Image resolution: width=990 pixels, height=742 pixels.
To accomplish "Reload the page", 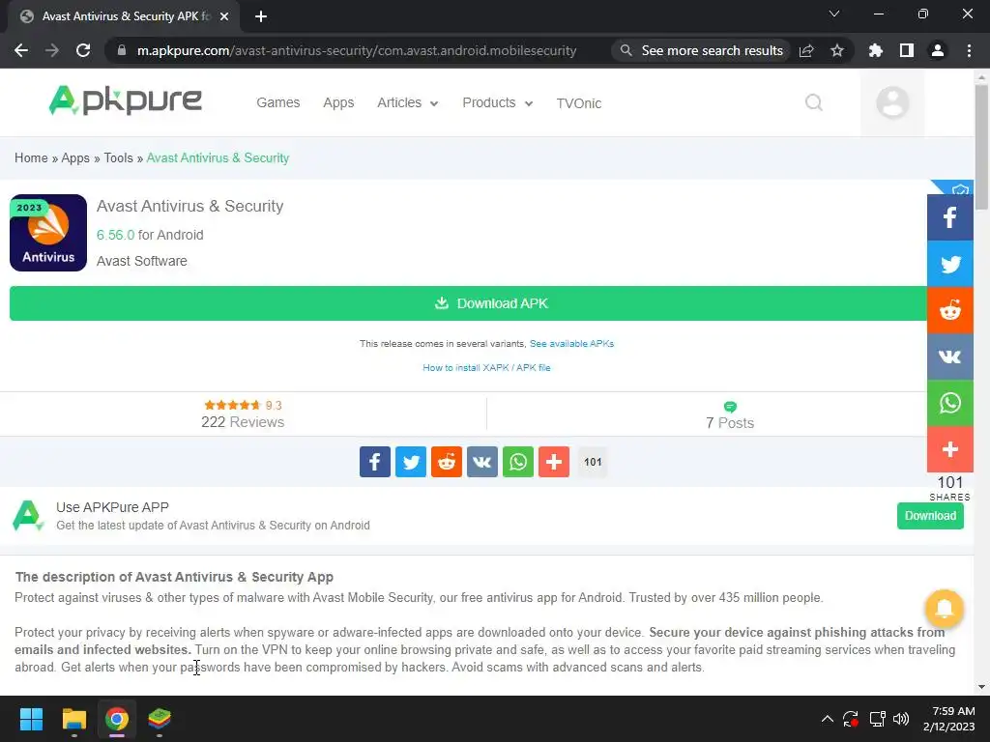I will pos(83,50).
